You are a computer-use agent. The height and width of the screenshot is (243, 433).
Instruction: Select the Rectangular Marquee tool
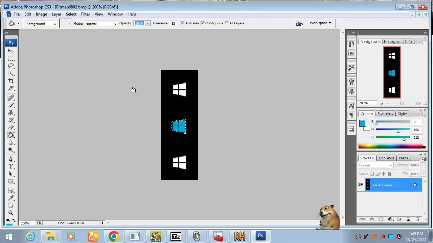(x=11, y=58)
